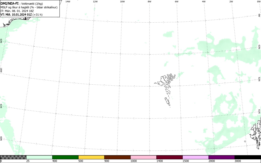This screenshot has height=163, width=261.
Task: Click the checkered 0–25 legend swatch
Action: [13, 157]
